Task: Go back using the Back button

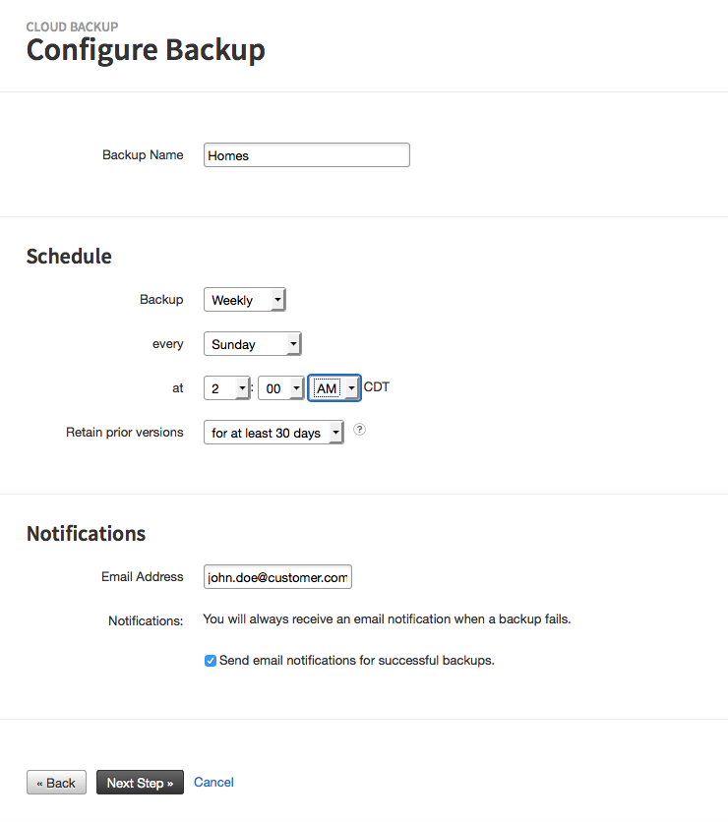Action: coord(57,783)
